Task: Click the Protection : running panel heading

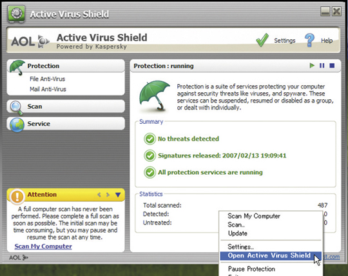Action: (x=164, y=66)
